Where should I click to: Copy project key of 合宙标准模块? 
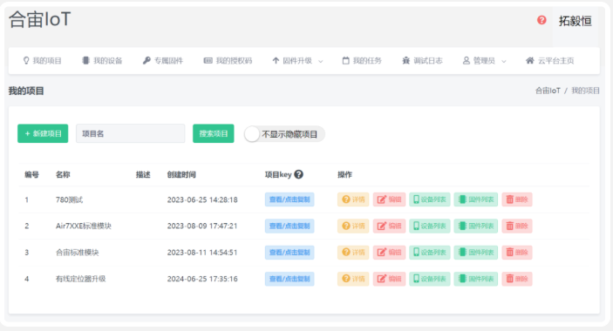[289, 252]
